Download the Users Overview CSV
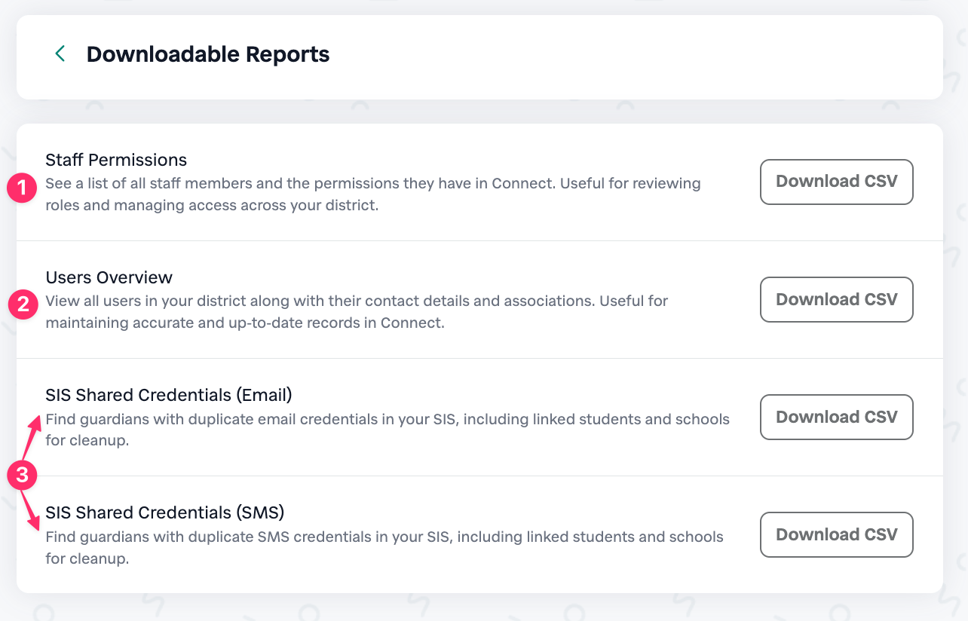968x621 pixels. (x=836, y=299)
